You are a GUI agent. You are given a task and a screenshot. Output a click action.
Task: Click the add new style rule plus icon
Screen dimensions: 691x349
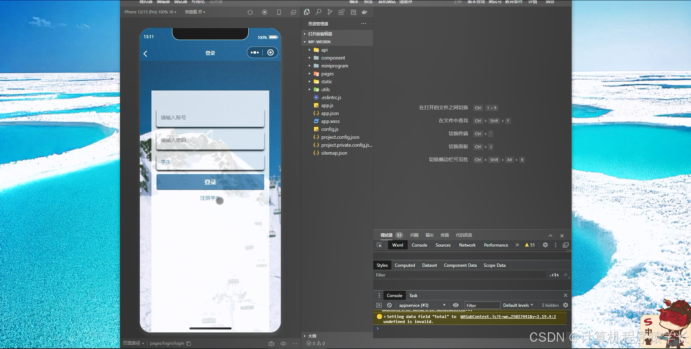(566, 275)
